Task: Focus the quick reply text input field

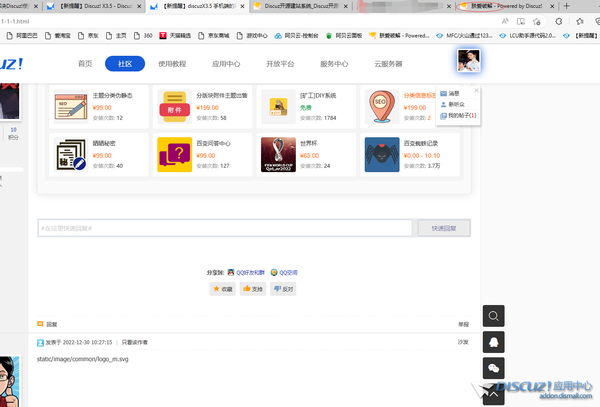Action: [x=225, y=228]
